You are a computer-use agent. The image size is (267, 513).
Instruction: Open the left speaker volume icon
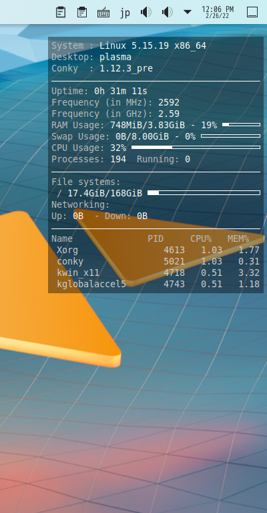[146, 13]
